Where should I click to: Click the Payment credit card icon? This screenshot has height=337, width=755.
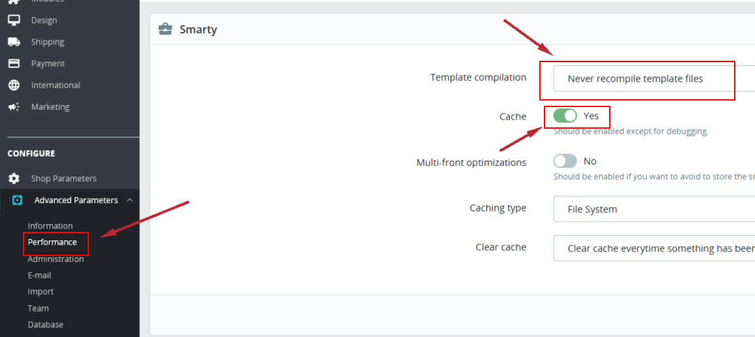tap(14, 63)
